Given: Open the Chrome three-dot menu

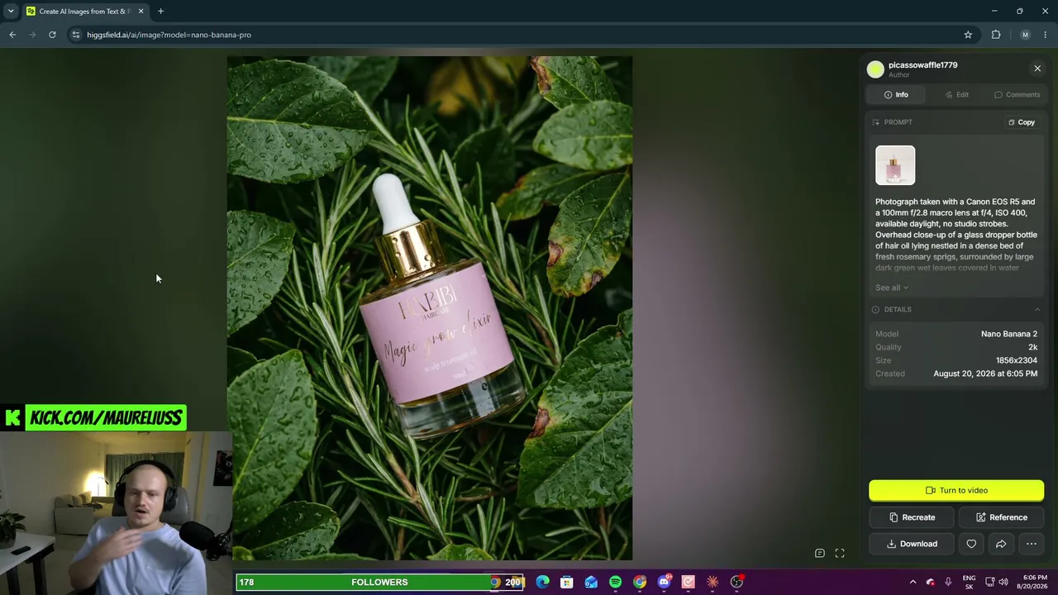Looking at the screenshot, I should [x=1046, y=35].
